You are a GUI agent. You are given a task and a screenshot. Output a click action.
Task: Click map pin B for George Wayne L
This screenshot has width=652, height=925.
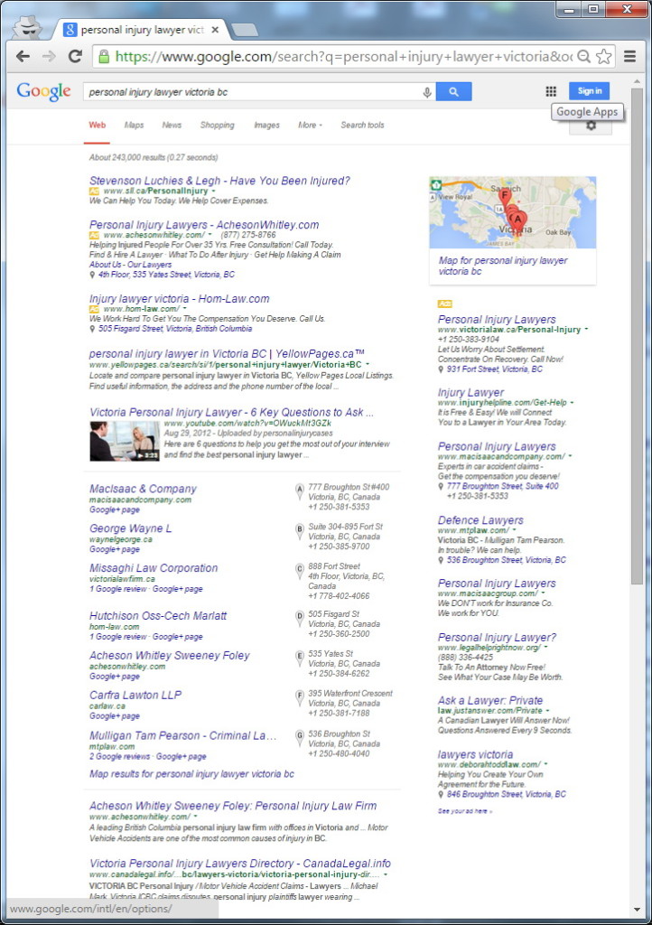[300, 529]
